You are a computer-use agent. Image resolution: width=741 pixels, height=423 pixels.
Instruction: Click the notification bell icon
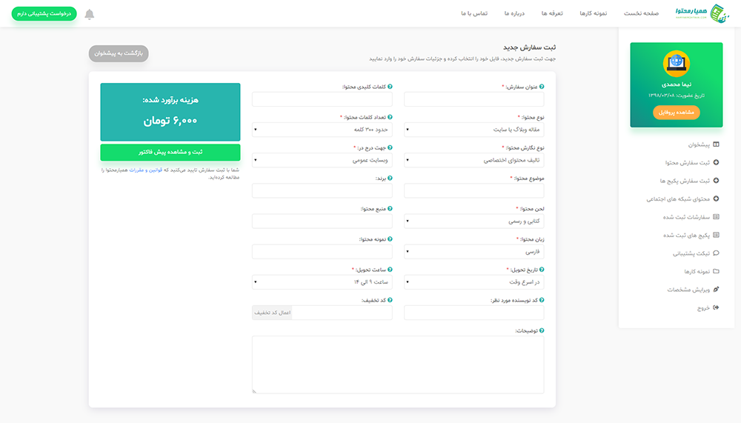tap(90, 14)
